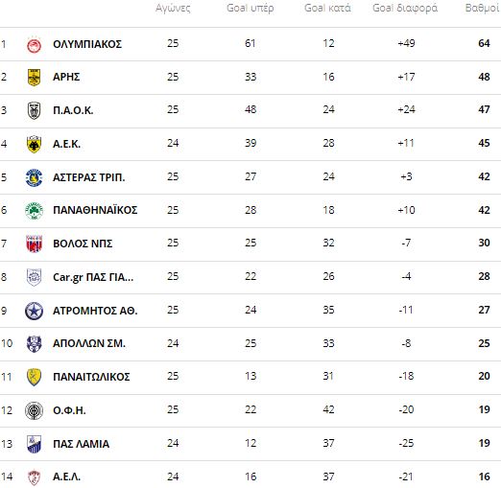Select the Panaitolikos yellow shield logo
The height and width of the screenshot is (488, 501).
(x=34, y=377)
